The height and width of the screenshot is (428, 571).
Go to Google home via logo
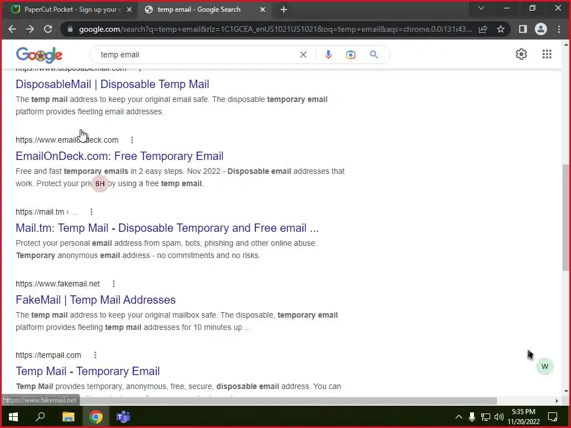40,55
